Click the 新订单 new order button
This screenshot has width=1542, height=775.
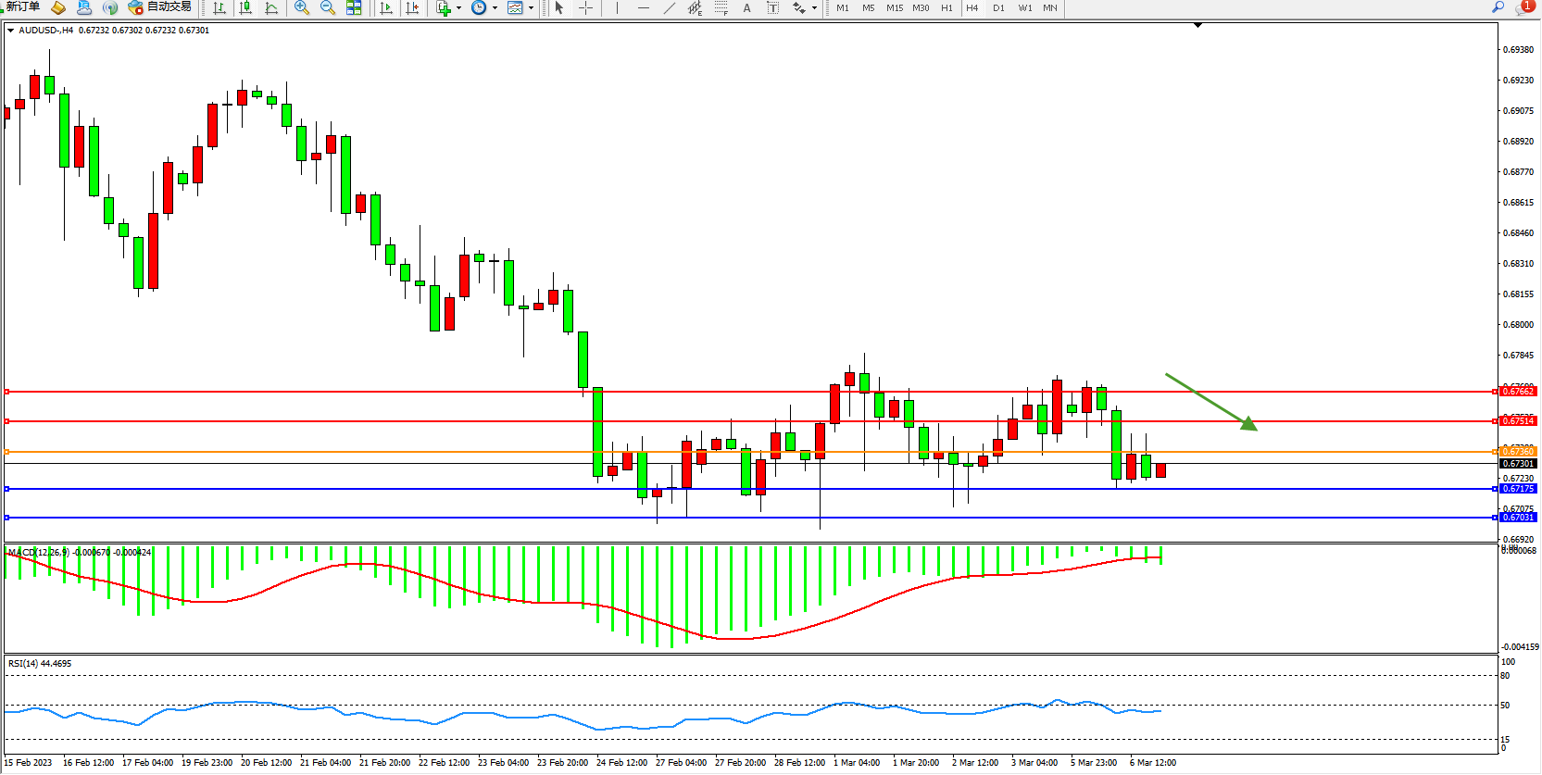pyautogui.click(x=22, y=7)
